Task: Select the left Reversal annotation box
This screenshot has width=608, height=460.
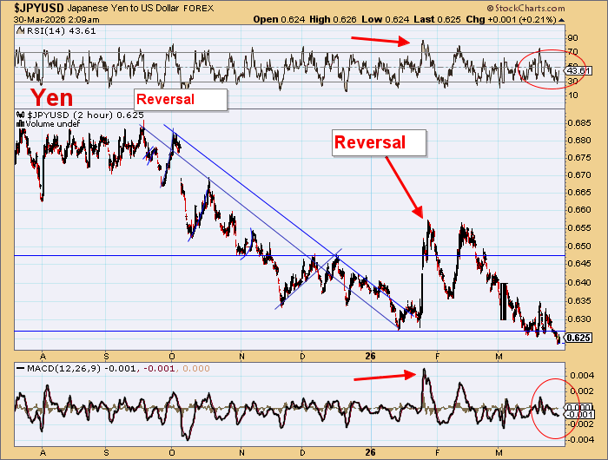Action: (181, 99)
